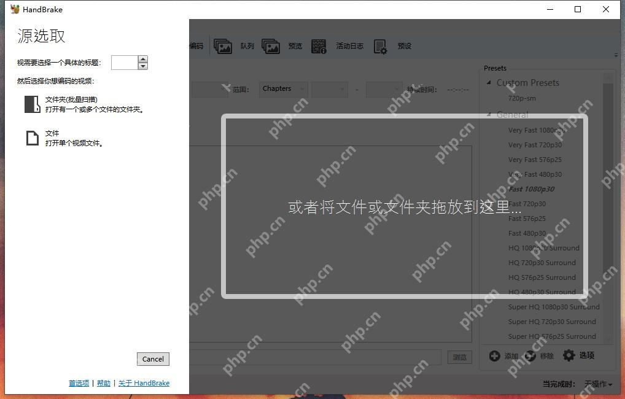Select the HQ 720p30 Surround preset
The image size is (625, 399).
pyautogui.click(x=542, y=263)
